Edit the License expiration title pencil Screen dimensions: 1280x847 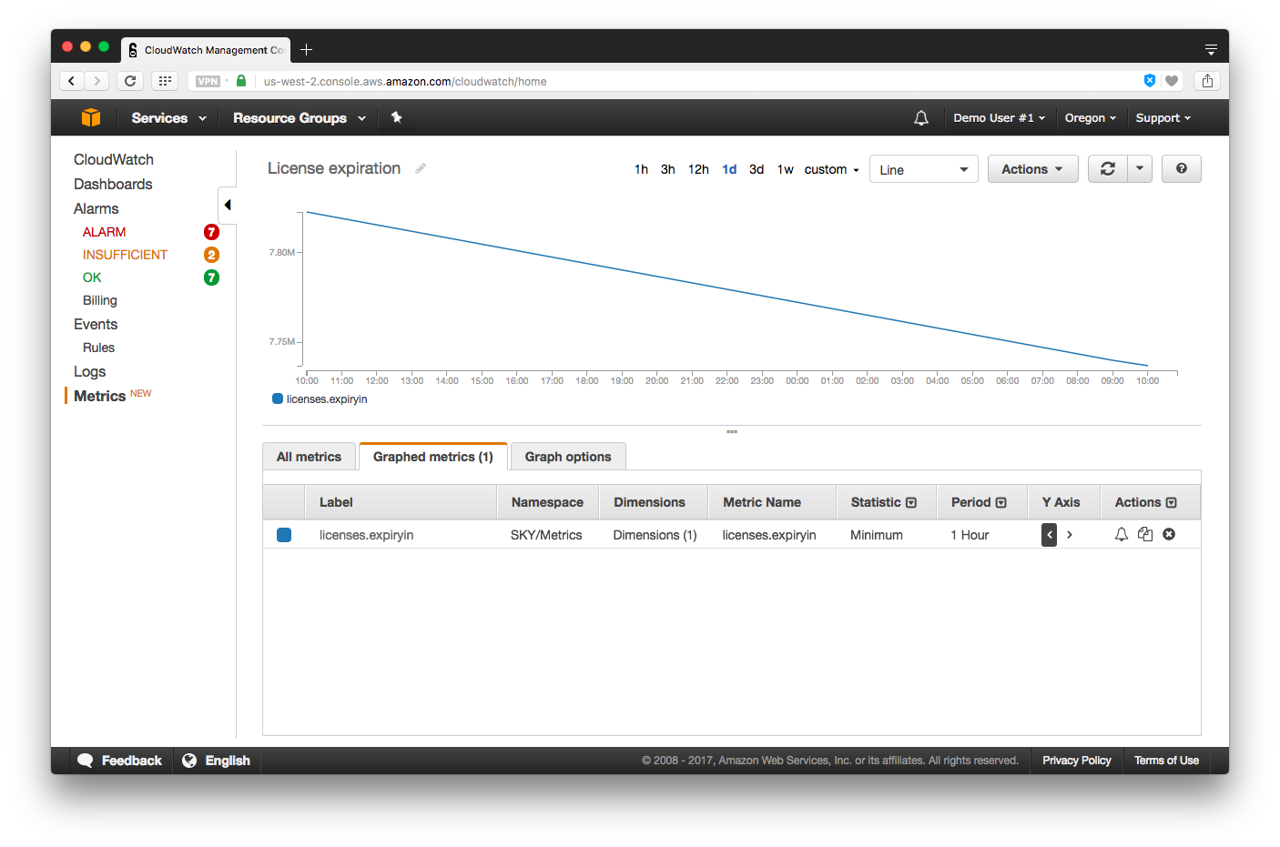click(421, 168)
